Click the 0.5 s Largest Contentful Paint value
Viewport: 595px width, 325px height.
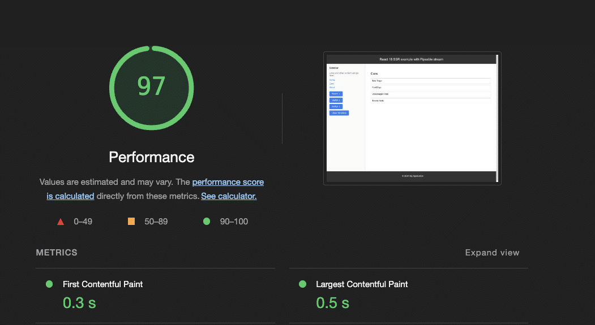click(332, 303)
